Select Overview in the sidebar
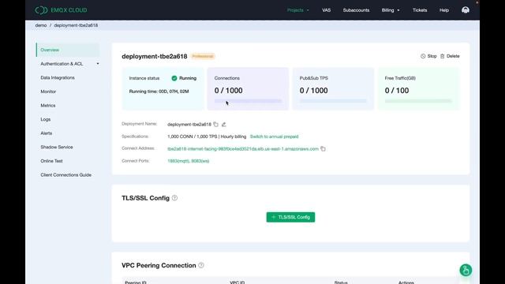505x284 pixels. (68, 50)
